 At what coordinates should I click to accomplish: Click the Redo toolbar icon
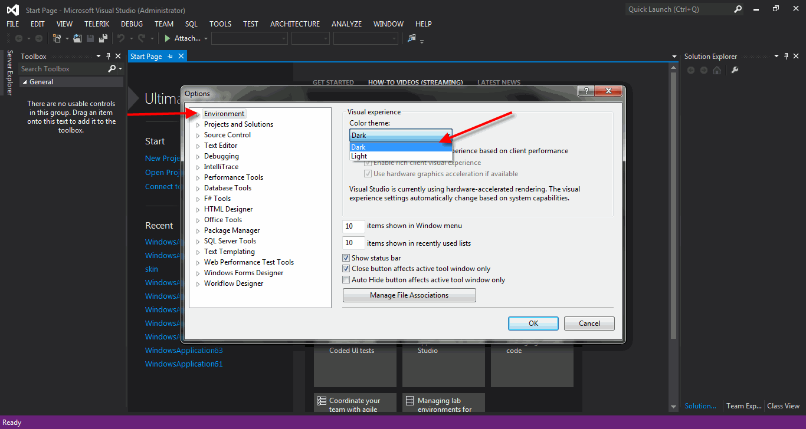142,38
